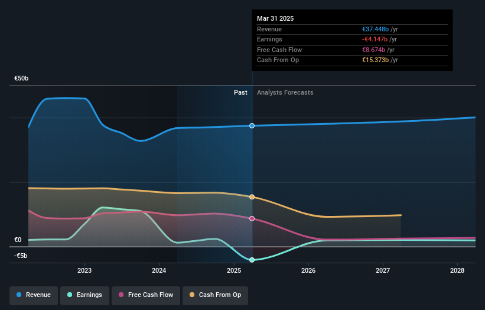
Task: Select the Cash From Op marker on chart
Action: tap(252, 197)
